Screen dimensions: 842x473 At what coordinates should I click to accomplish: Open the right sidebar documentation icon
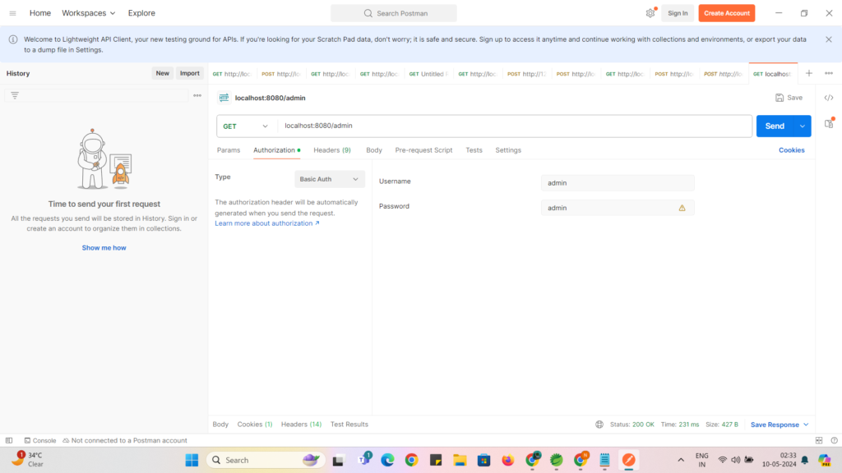829,123
